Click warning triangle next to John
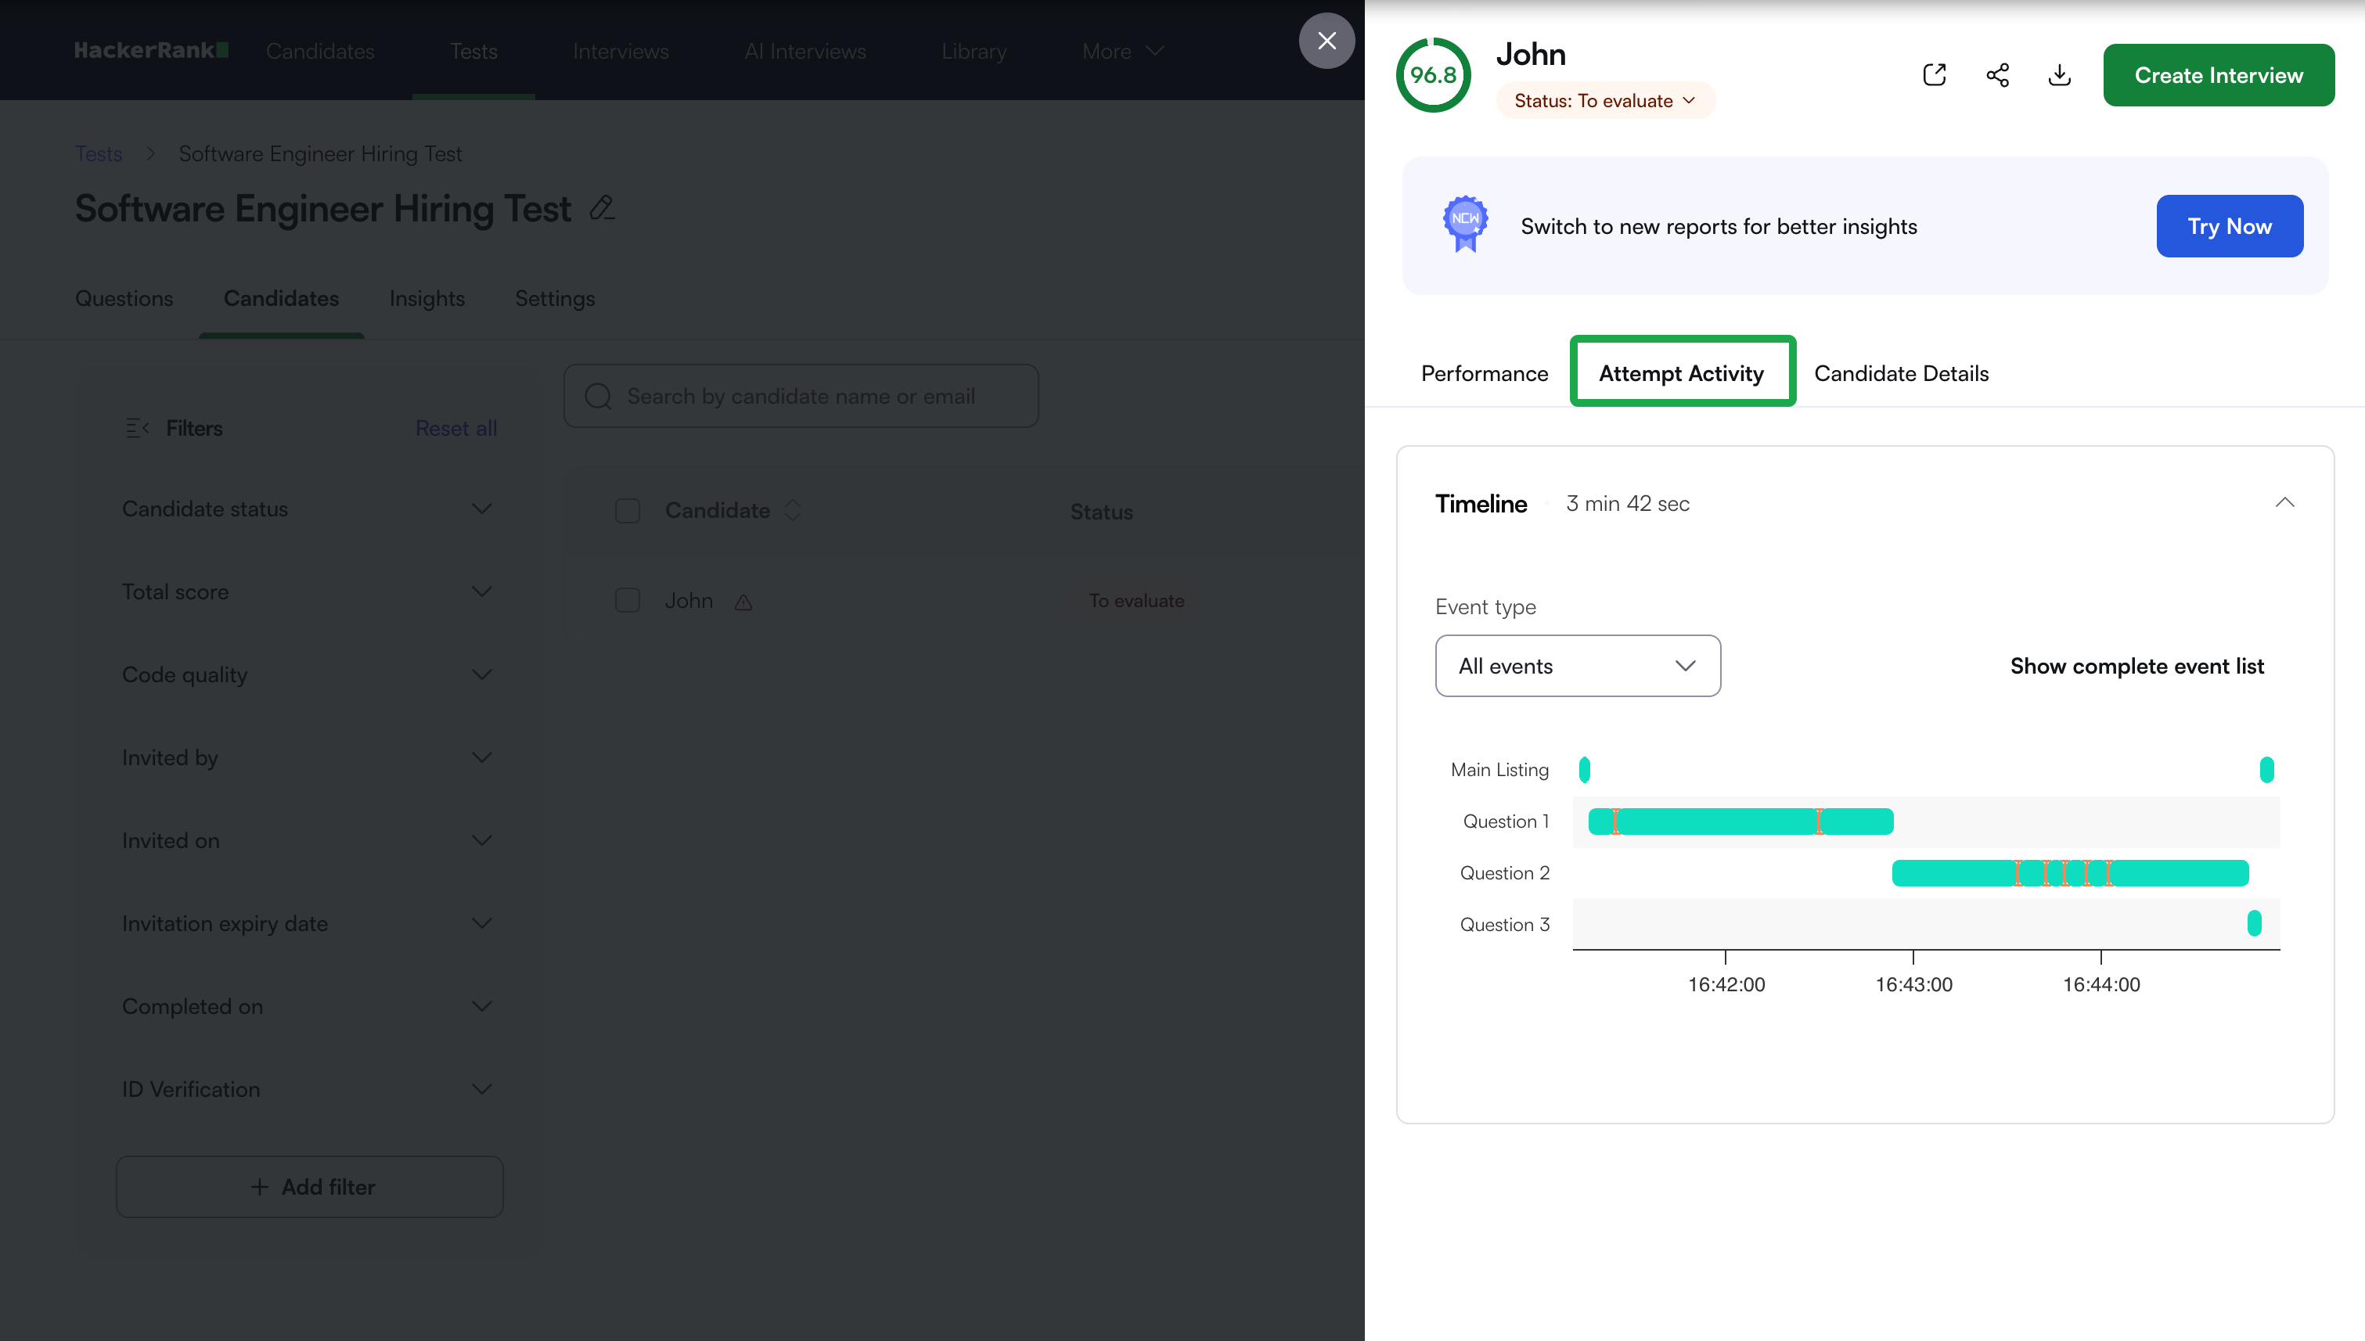This screenshot has width=2365, height=1341. click(743, 602)
